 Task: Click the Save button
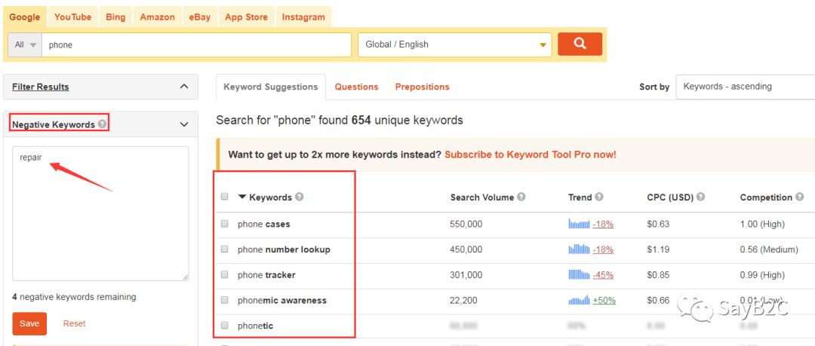[x=29, y=323]
